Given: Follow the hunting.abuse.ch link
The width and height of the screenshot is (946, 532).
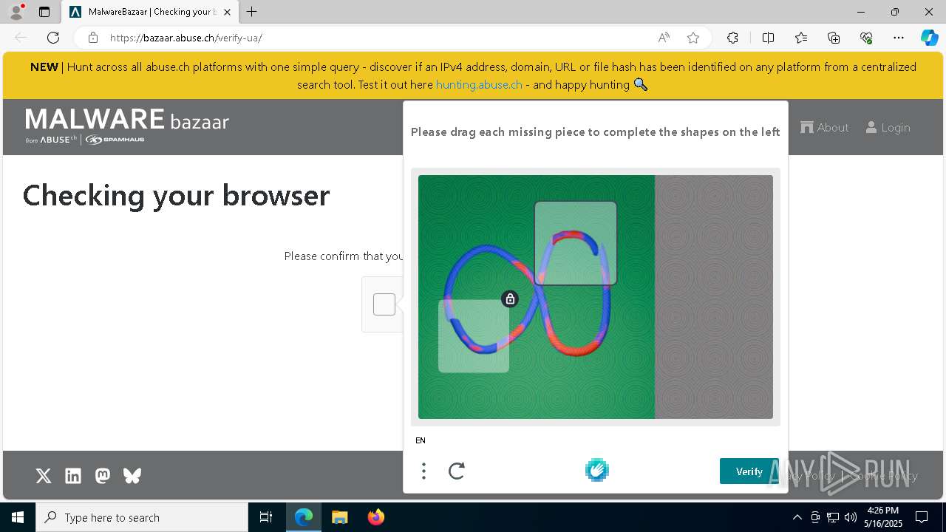Looking at the screenshot, I should [x=479, y=84].
